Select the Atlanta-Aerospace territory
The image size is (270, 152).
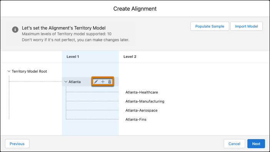tap(142, 111)
